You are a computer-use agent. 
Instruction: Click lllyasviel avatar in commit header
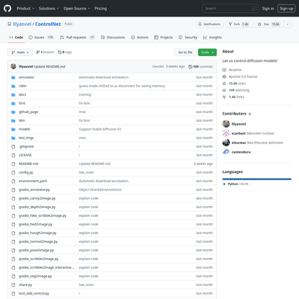click(14, 66)
